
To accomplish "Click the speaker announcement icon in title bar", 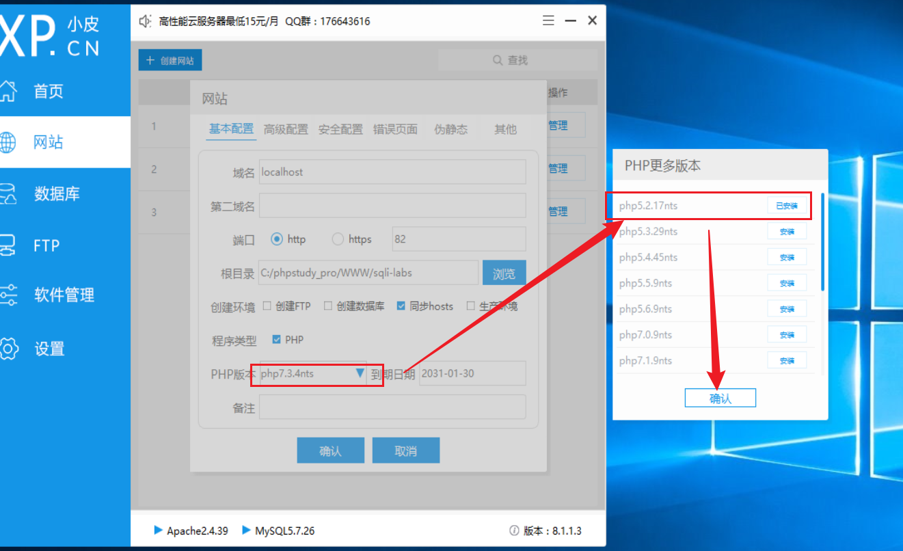I will [144, 21].
